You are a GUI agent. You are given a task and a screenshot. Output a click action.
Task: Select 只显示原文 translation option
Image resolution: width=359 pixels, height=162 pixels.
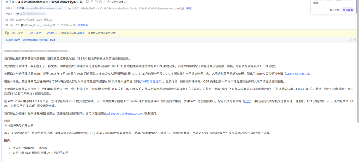pos(17,33)
